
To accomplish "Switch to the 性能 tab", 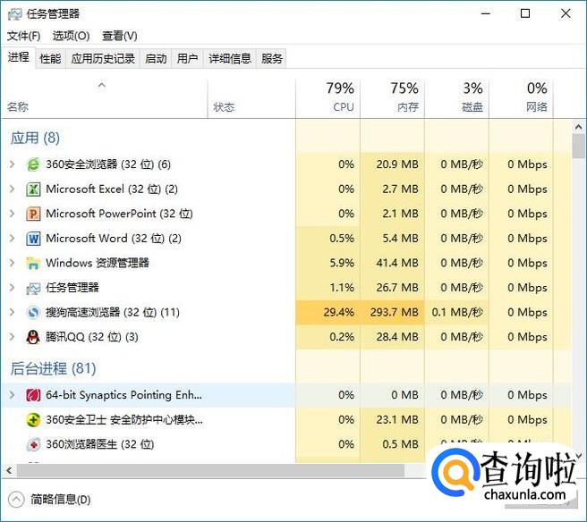I will pos(50,58).
